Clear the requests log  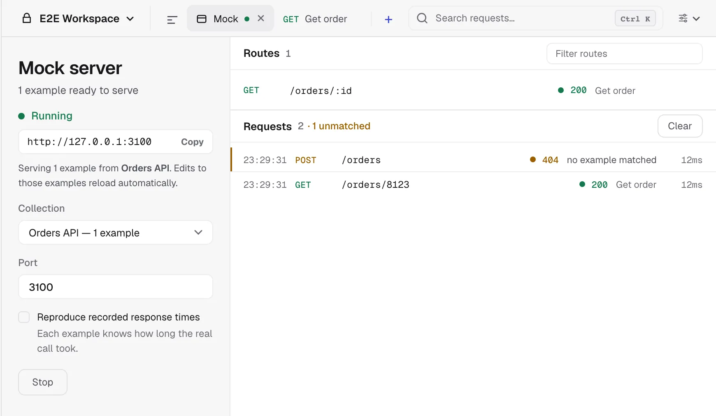click(680, 126)
